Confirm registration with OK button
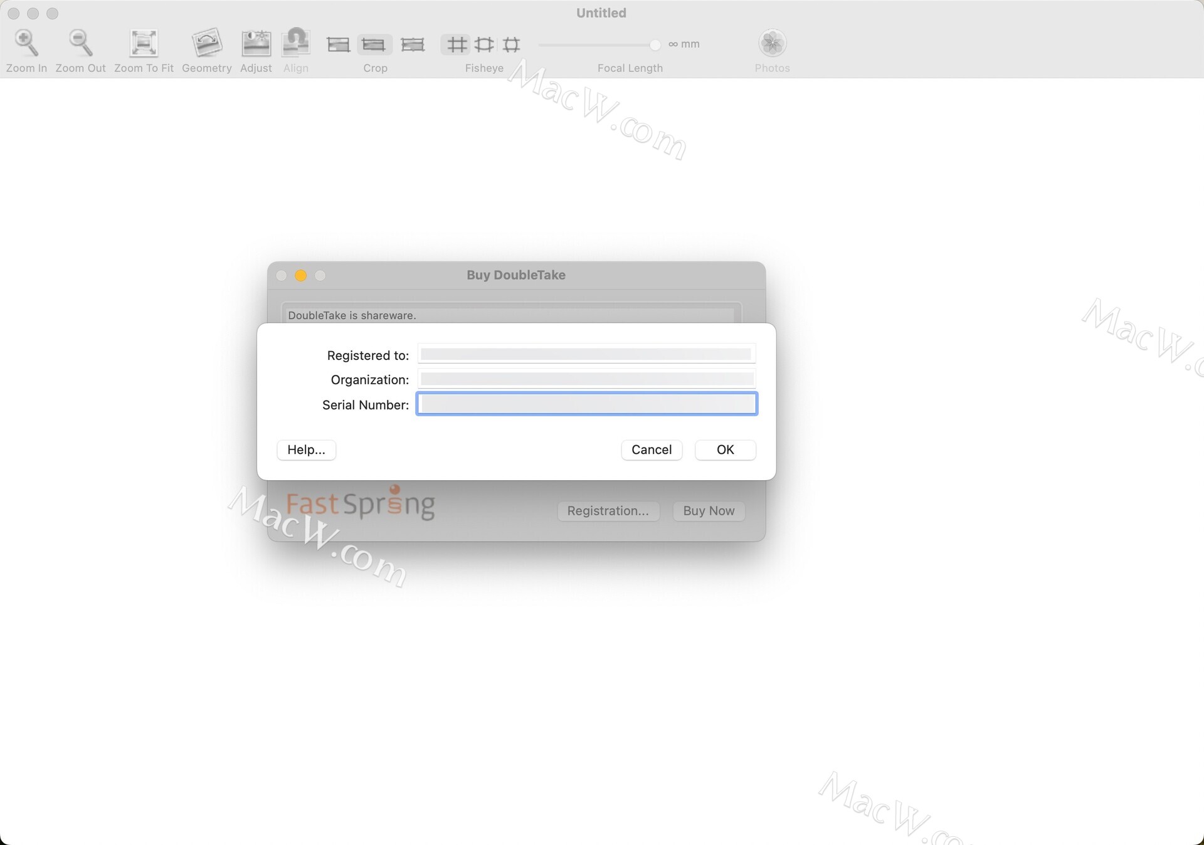Image resolution: width=1204 pixels, height=845 pixels. point(725,449)
